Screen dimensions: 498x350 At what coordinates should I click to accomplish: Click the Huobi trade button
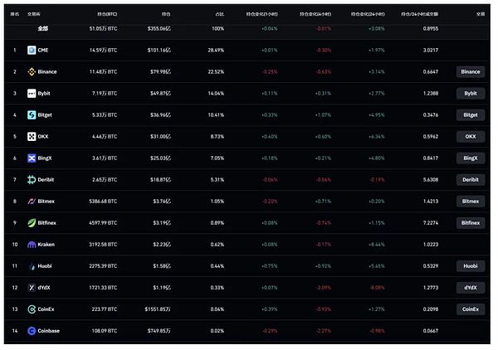471,266
